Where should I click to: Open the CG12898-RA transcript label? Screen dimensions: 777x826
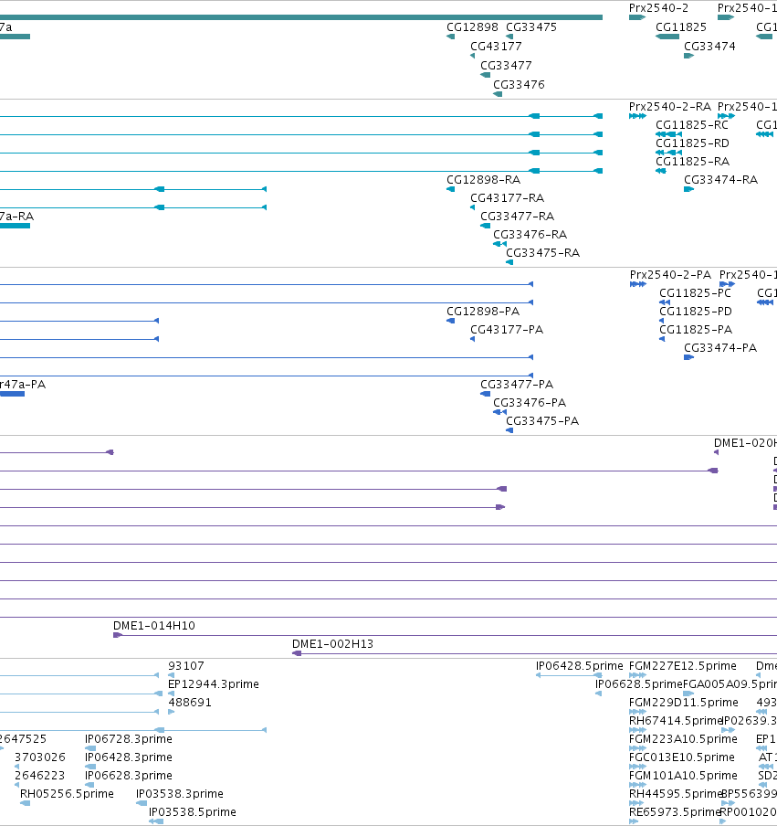(483, 180)
